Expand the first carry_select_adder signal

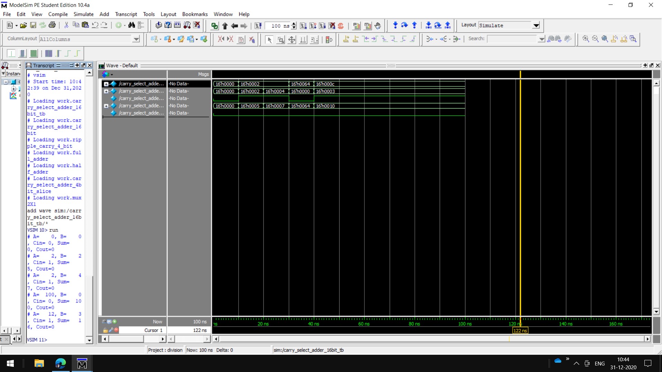point(106,84)
